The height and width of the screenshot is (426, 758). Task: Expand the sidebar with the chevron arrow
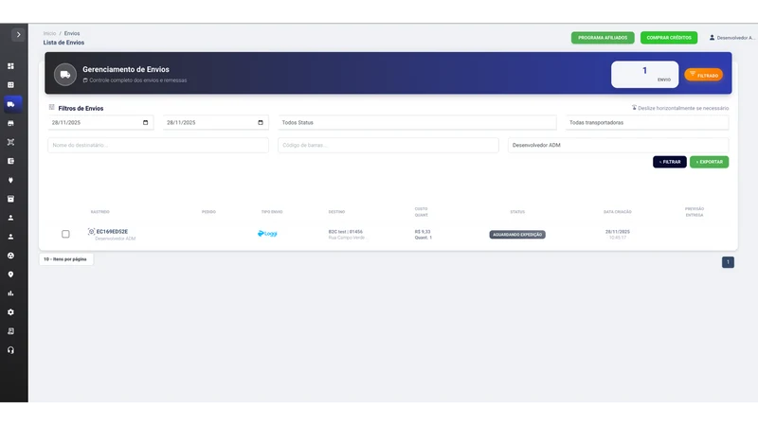(18, 35)
